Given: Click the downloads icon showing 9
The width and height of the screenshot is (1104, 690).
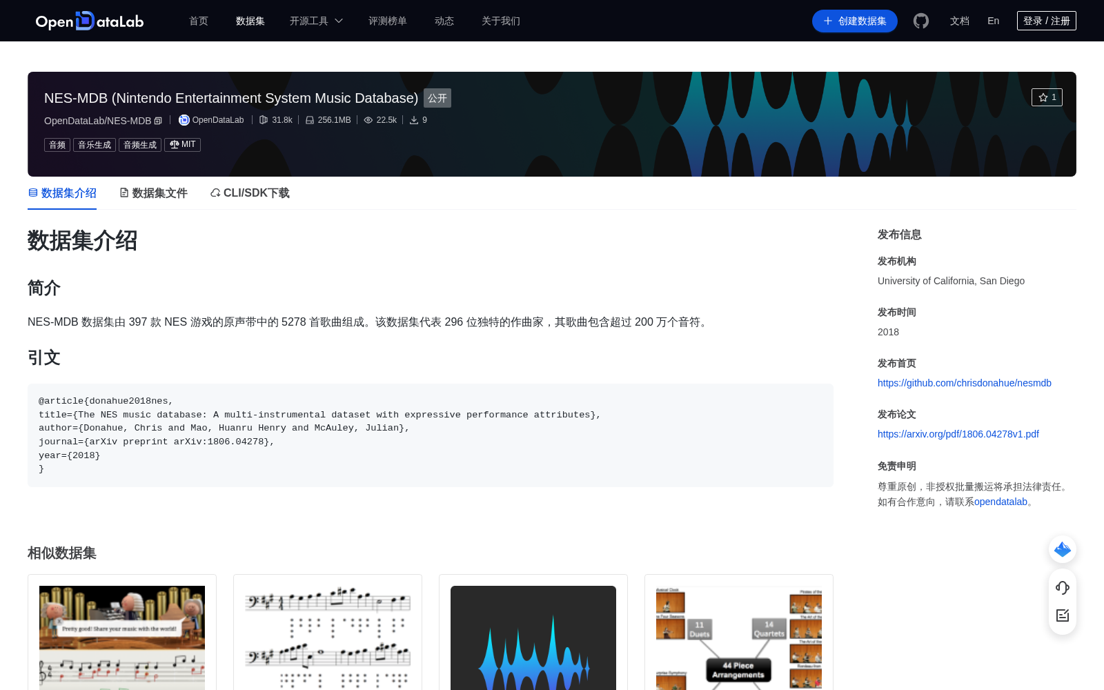Looking at the screenshot, I should tap(414, 120).
